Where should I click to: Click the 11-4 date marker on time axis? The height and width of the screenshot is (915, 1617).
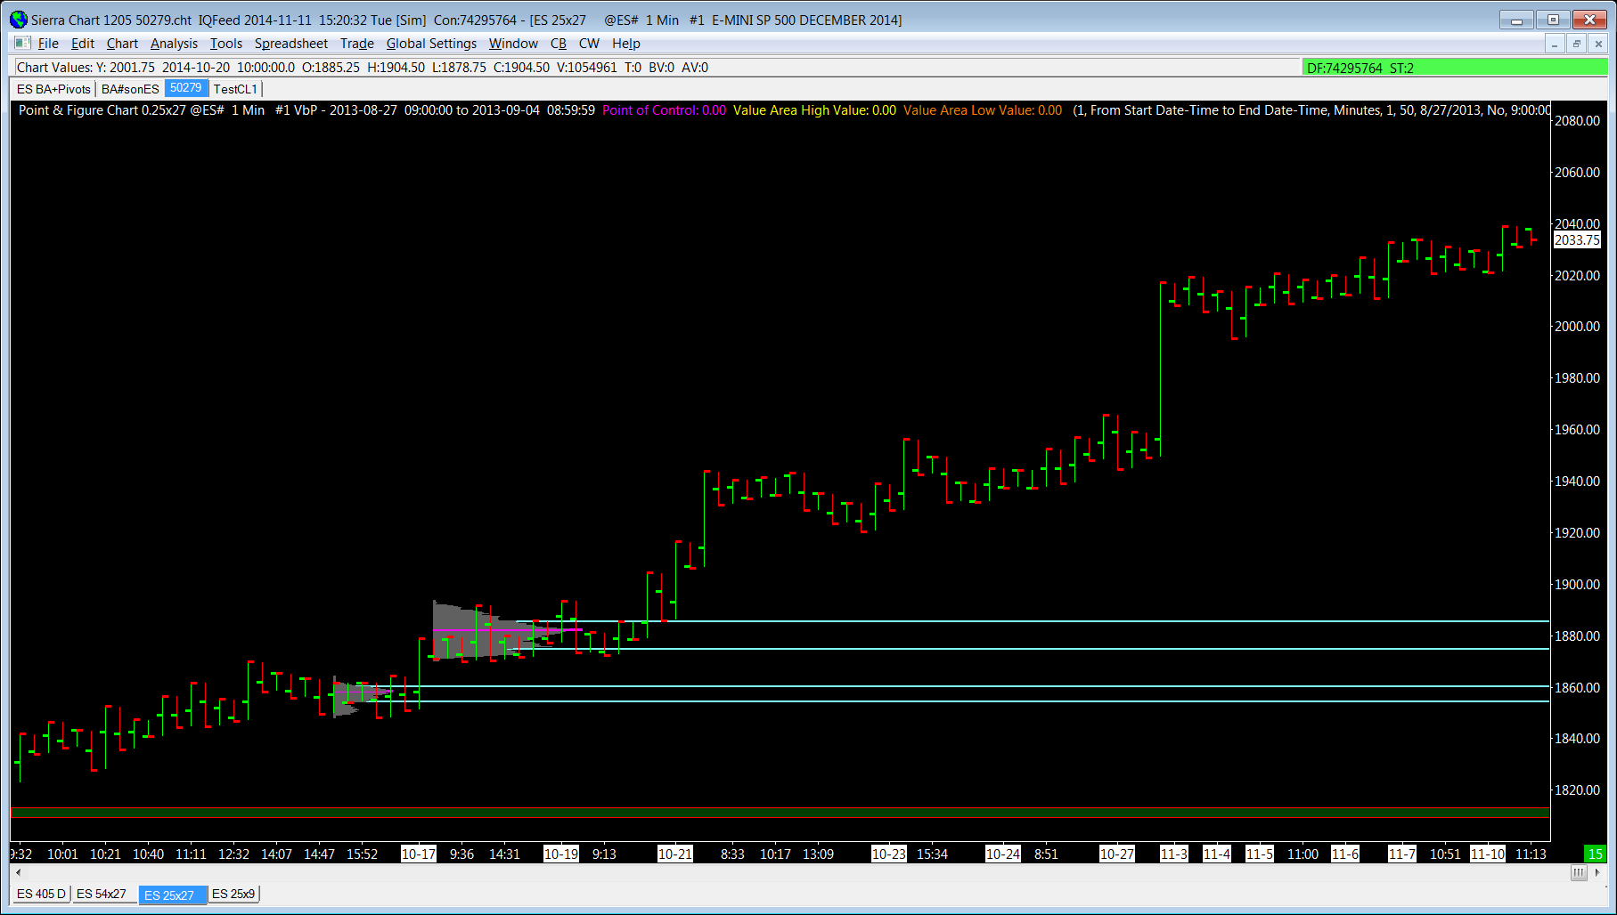tap(1217, 854)
